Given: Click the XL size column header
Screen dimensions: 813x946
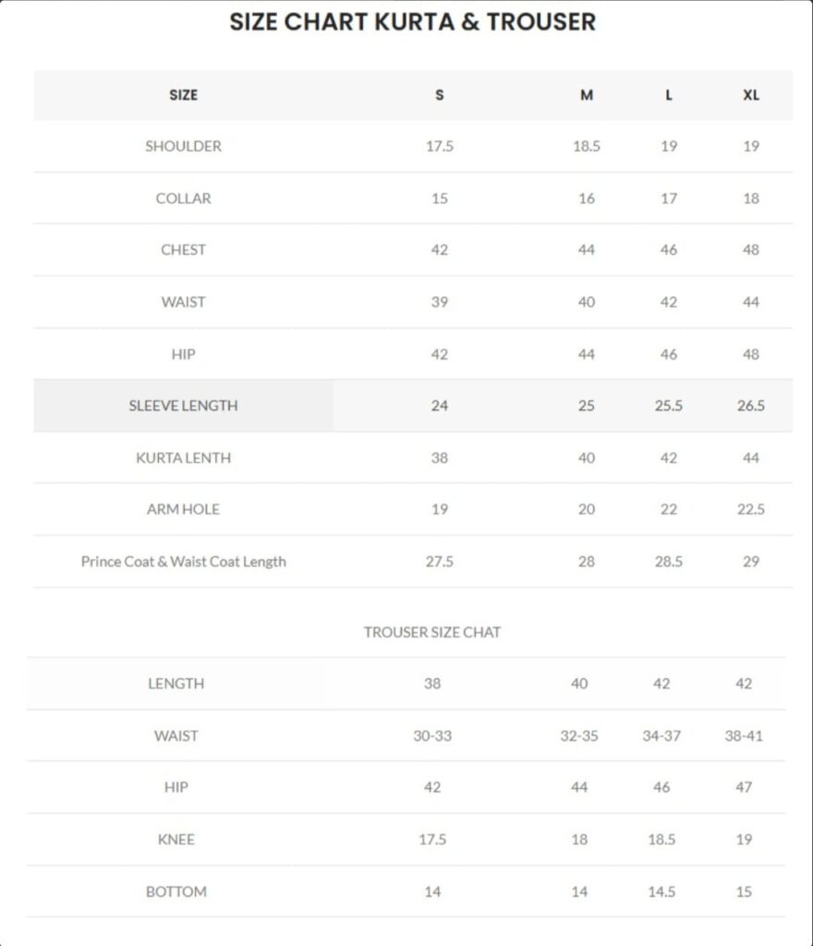Looking at the screenshot, I should click(x=751, y=94).
